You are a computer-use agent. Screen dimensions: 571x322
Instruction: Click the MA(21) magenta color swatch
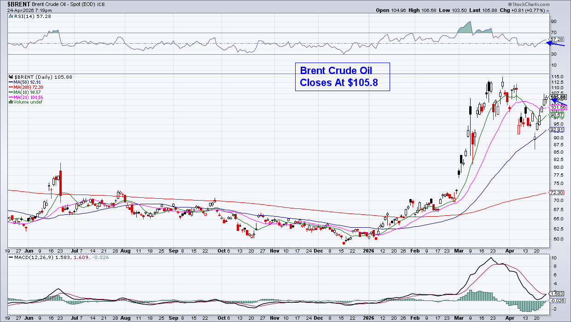(11, 97)
